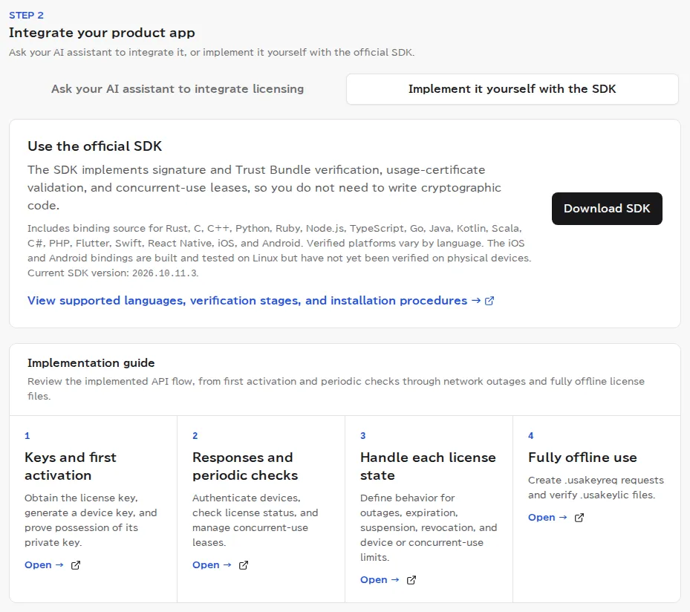Open the 'Responses and periodic checks' guide link
Image resolution: width=690 pixels, height=612 pixels.
click(x=212, y=565)
